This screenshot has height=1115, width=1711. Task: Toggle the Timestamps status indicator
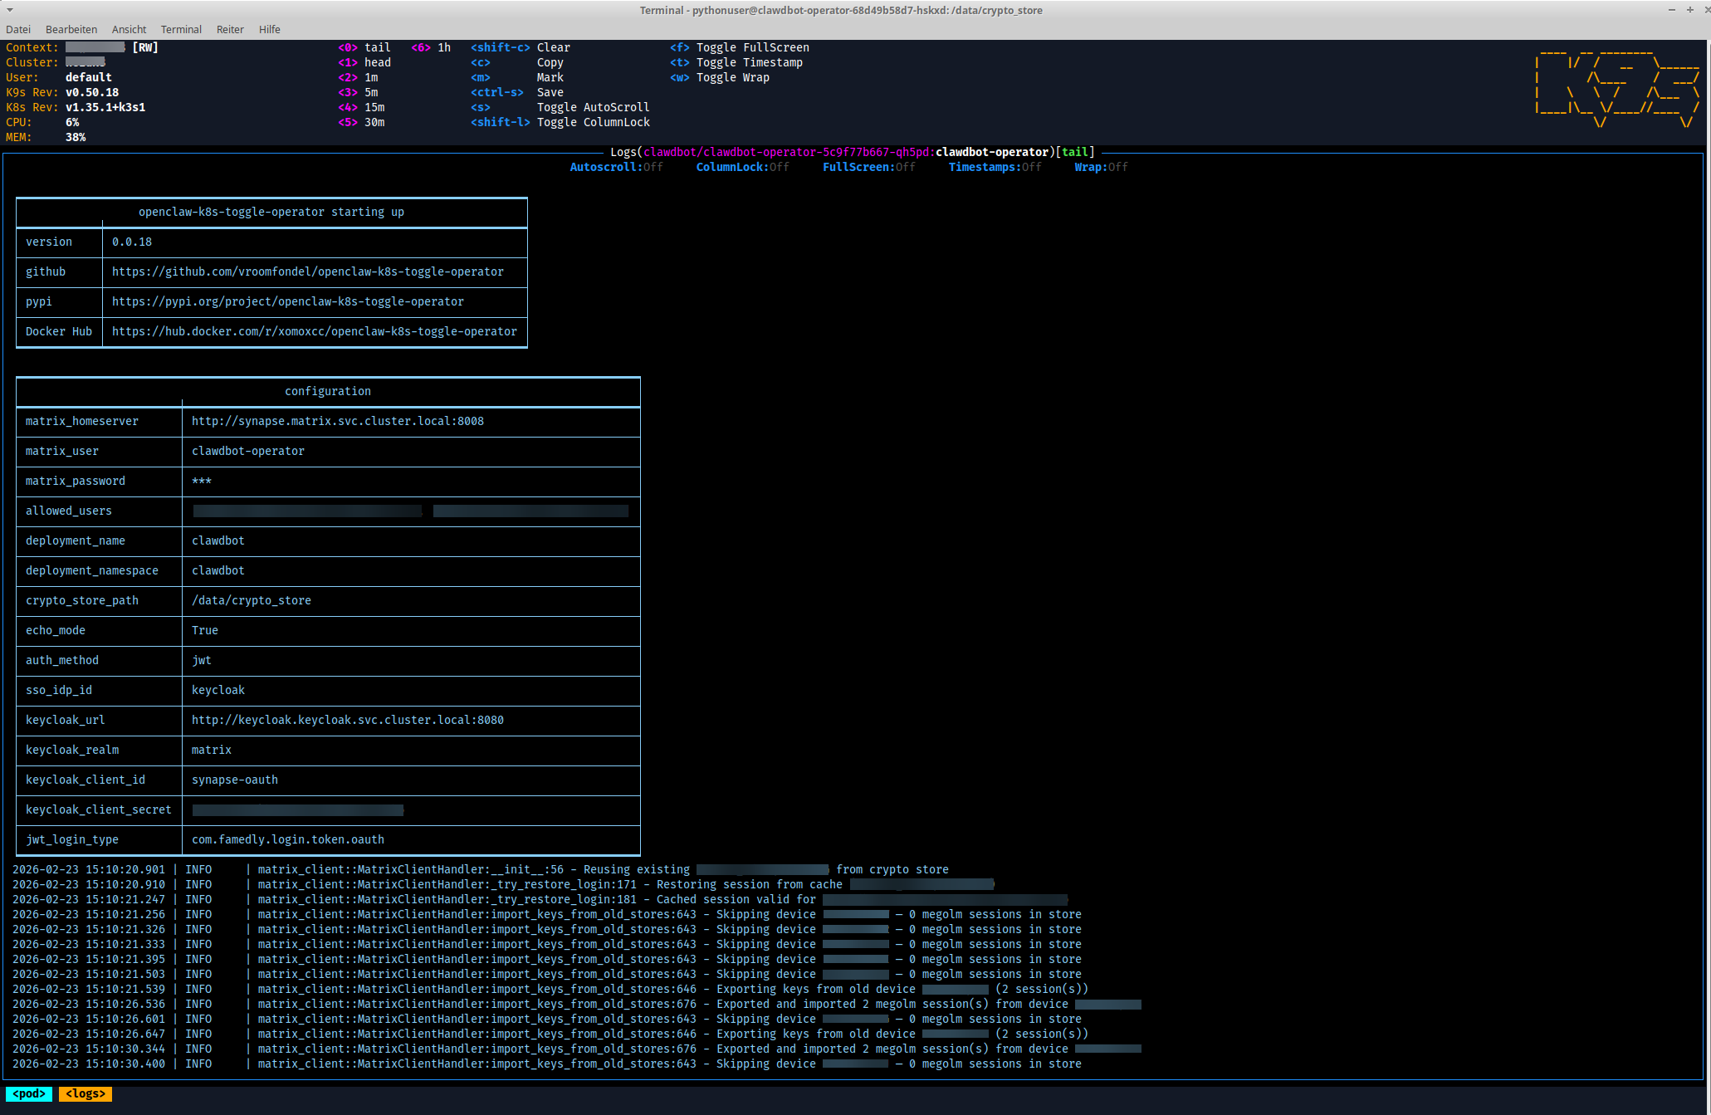pyautogui.click(x=995, y=167)
